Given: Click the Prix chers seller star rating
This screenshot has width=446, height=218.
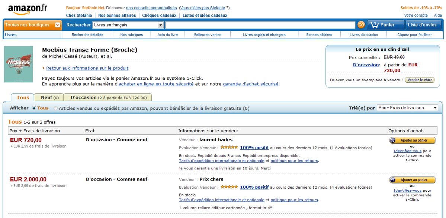Looking at the screenshot, I should (x=229, y=187).
